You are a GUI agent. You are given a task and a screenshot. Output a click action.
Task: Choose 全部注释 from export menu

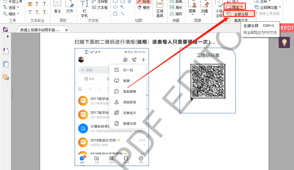[x=239, y=14]
